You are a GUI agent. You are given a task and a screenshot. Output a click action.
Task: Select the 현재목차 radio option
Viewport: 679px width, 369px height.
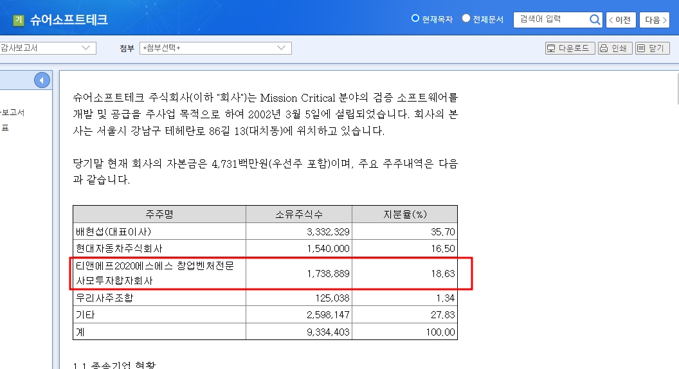point(415,19)
